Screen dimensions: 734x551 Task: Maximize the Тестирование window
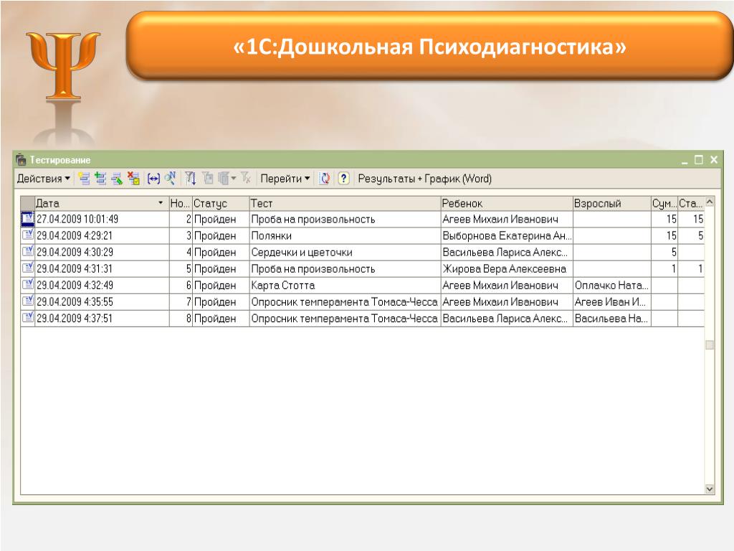point(698,160)
